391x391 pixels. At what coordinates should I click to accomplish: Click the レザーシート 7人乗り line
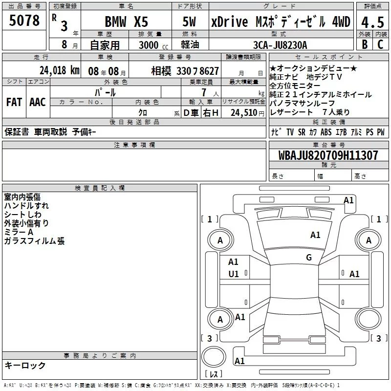pos(310,112)
